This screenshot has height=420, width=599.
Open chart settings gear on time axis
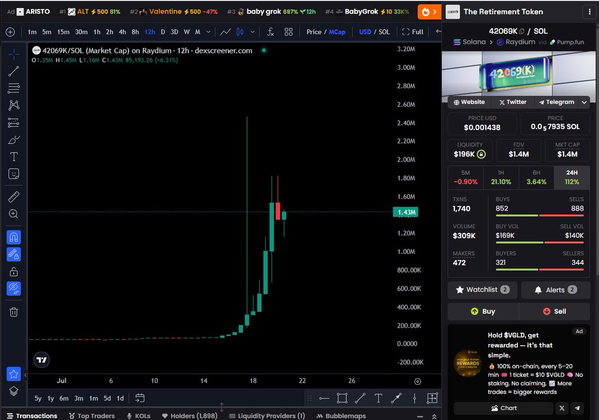pos(418,381)
